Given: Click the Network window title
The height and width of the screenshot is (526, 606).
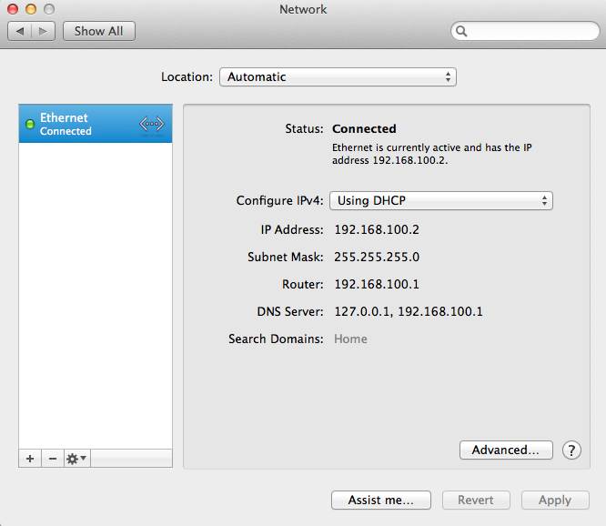Looking at the screenshot, I should tap(303, 9).
